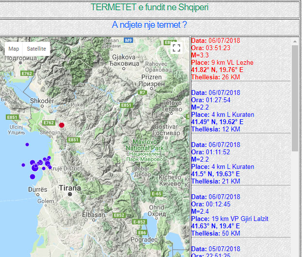Image resolution: width=302 pixels, height=257 pixels.
Task: Open the 'A ndjete nje termet ?' link
Action: 150,25
